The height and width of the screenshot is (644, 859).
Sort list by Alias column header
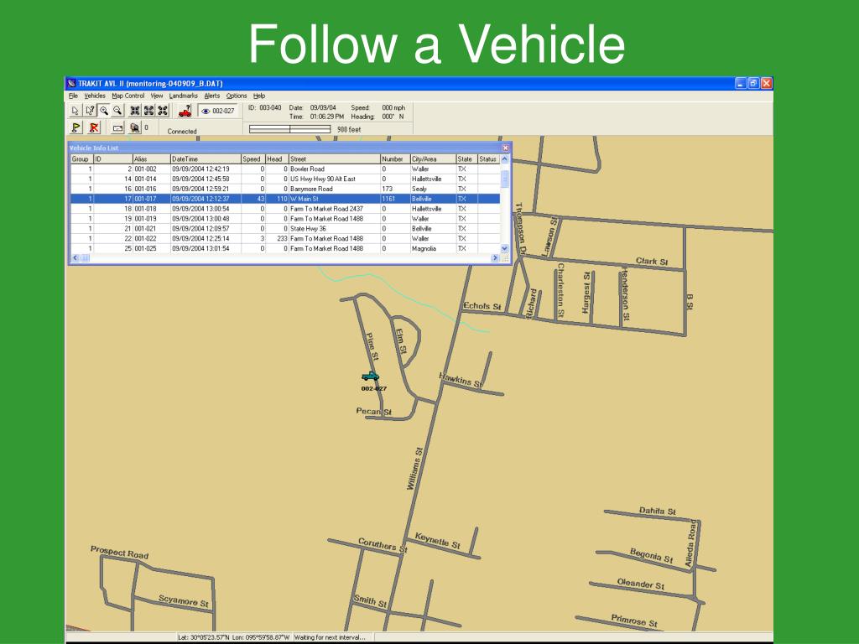click(151, 159)
